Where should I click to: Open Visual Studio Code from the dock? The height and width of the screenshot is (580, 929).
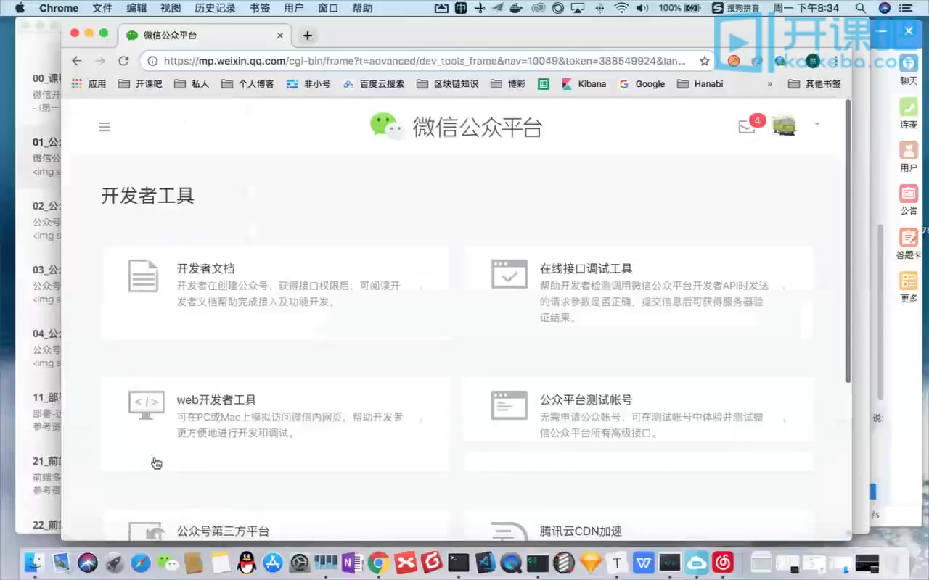pos(485,562)
